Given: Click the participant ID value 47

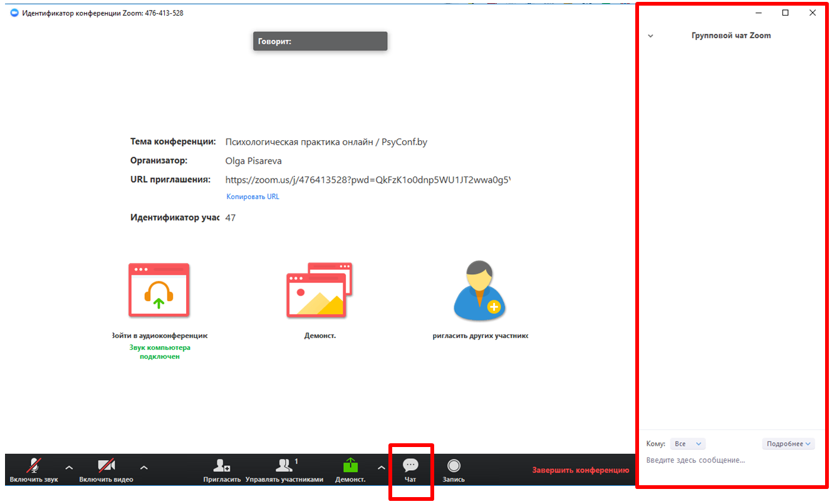Looking at the screenshot, I should tap(231, 218).
